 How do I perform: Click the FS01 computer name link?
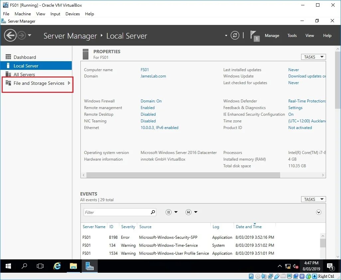145,70
